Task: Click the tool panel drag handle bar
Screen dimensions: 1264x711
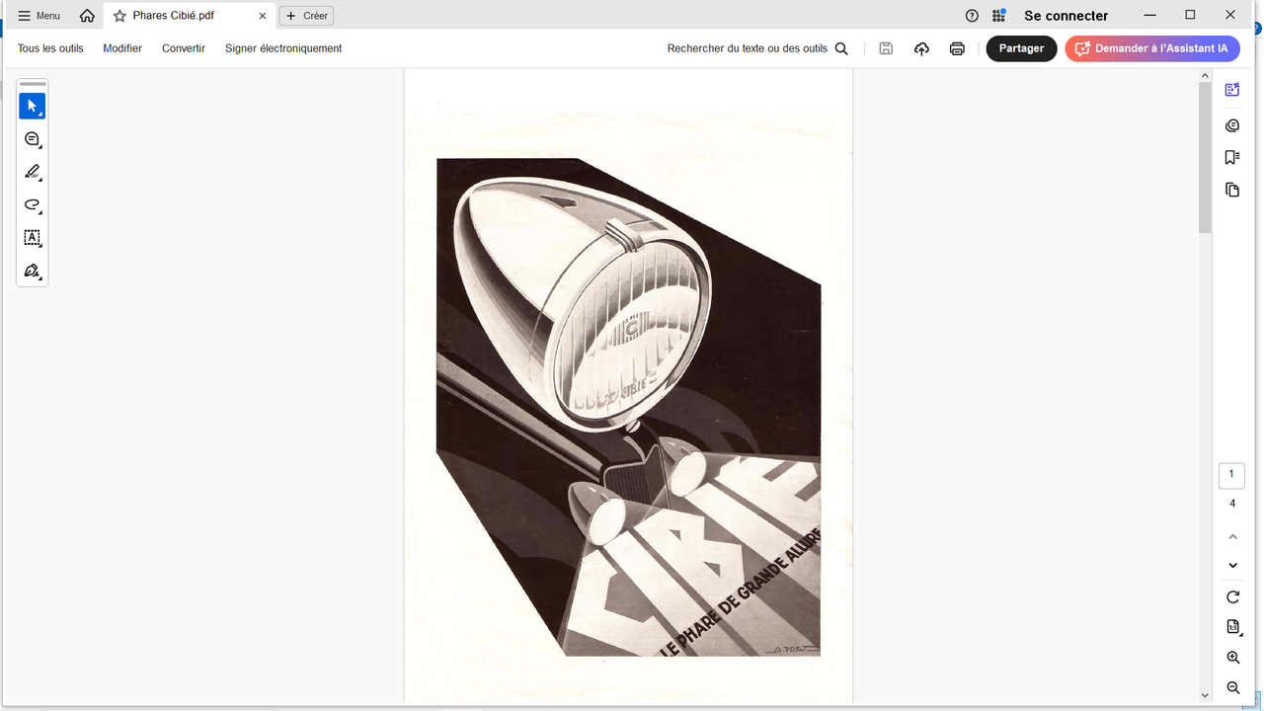Action: click(33, 85)
